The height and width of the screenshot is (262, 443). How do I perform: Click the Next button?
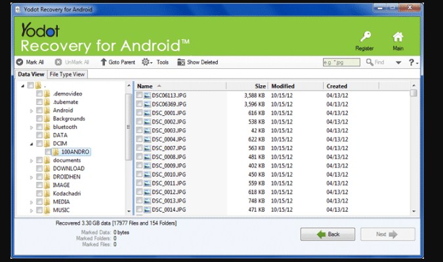coord(388,234)
